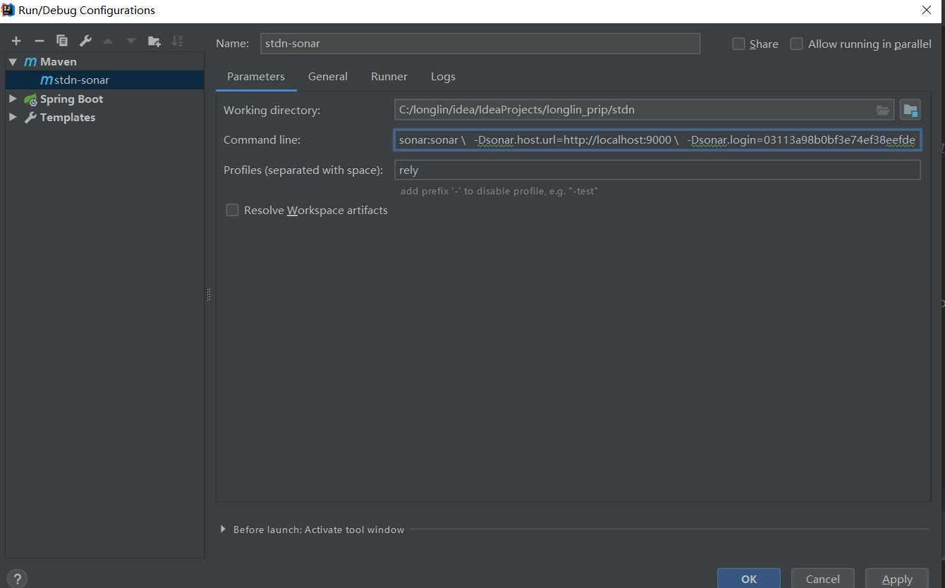Toggle Allow running in parallel
The width and height of the screenshot is (945, 588).
pyautogui.click(x=797, y=44)
